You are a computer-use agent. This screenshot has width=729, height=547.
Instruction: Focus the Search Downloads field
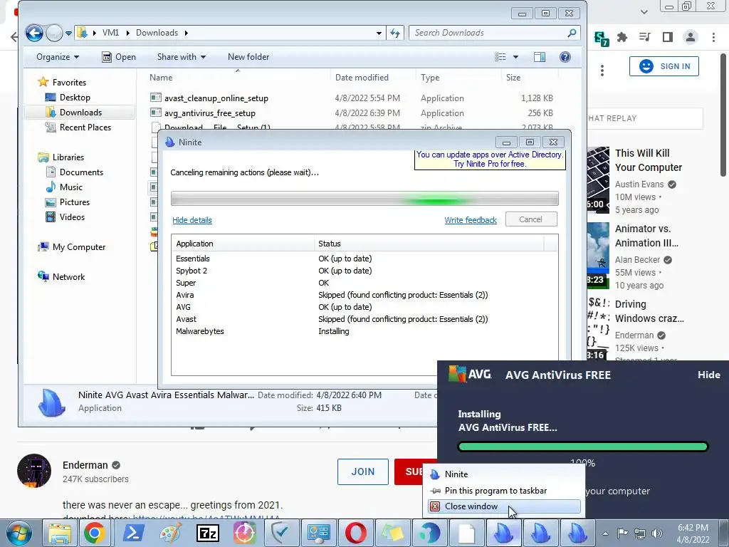pyautogui.click(x=488, y=33)
